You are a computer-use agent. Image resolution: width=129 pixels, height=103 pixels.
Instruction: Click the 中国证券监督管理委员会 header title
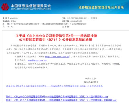tap(31, 6)
